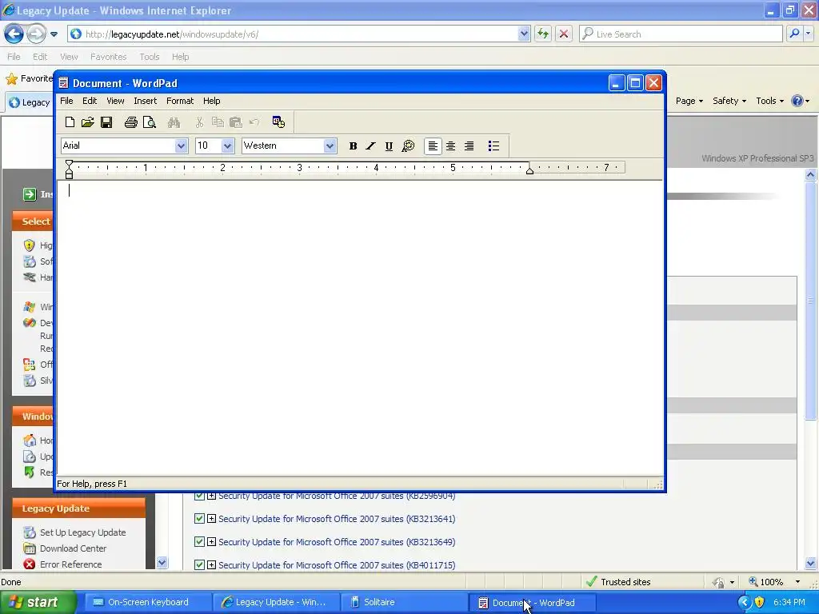Click inside the WordPad document text area
The width and height of the screenshot is (819, 614).
pos(359,327)
